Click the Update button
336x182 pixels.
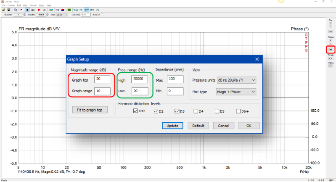pyautogui.click(x=172, y=125)
